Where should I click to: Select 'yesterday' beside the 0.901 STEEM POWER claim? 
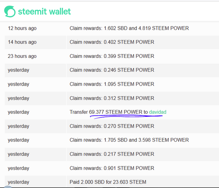pos(18,168)
